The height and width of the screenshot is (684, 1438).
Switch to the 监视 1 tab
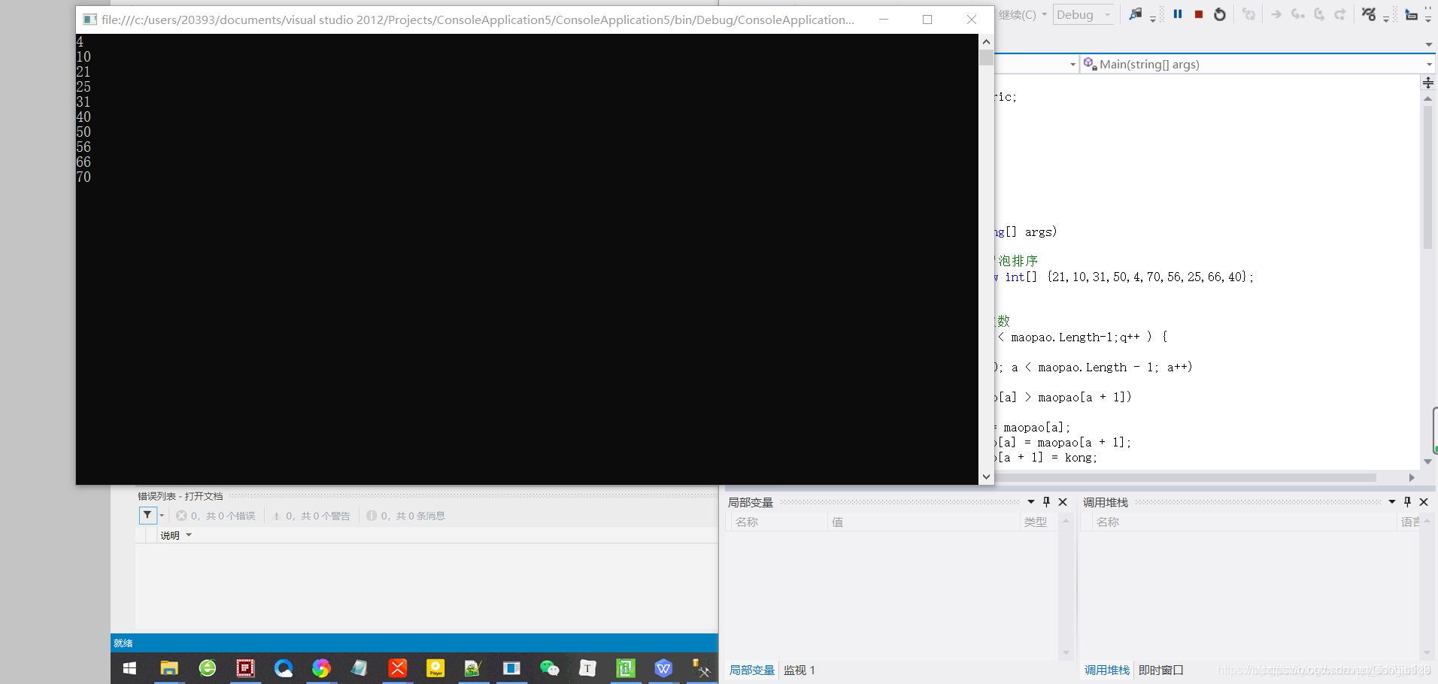point(799,670)
